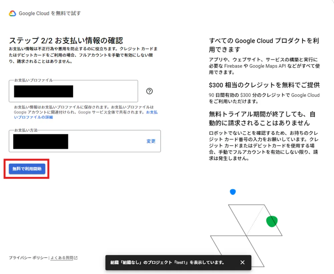Click the 90 日間有効の $300 credit description
This screenshot has height=274, width=334.
point(264,98)
